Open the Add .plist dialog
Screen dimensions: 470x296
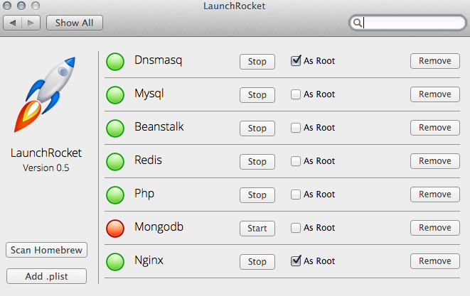pyautogui.click(x=47, y=275)
